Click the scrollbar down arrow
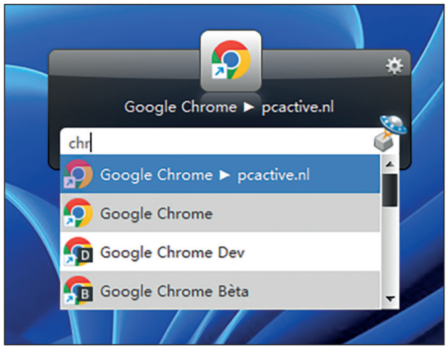 coord(390,298)
